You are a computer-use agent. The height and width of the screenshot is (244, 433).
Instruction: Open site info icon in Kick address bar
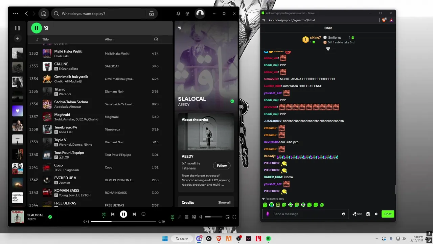pos(264,20)
